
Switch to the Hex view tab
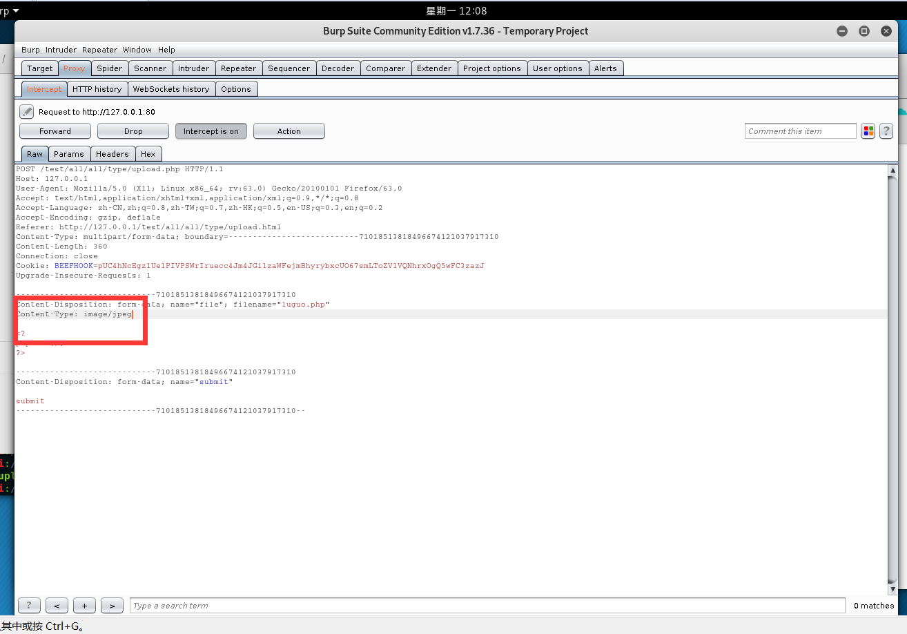(148, 154)
